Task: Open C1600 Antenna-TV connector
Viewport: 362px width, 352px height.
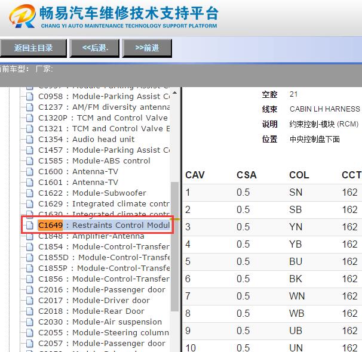Action: tap(78, 171)
